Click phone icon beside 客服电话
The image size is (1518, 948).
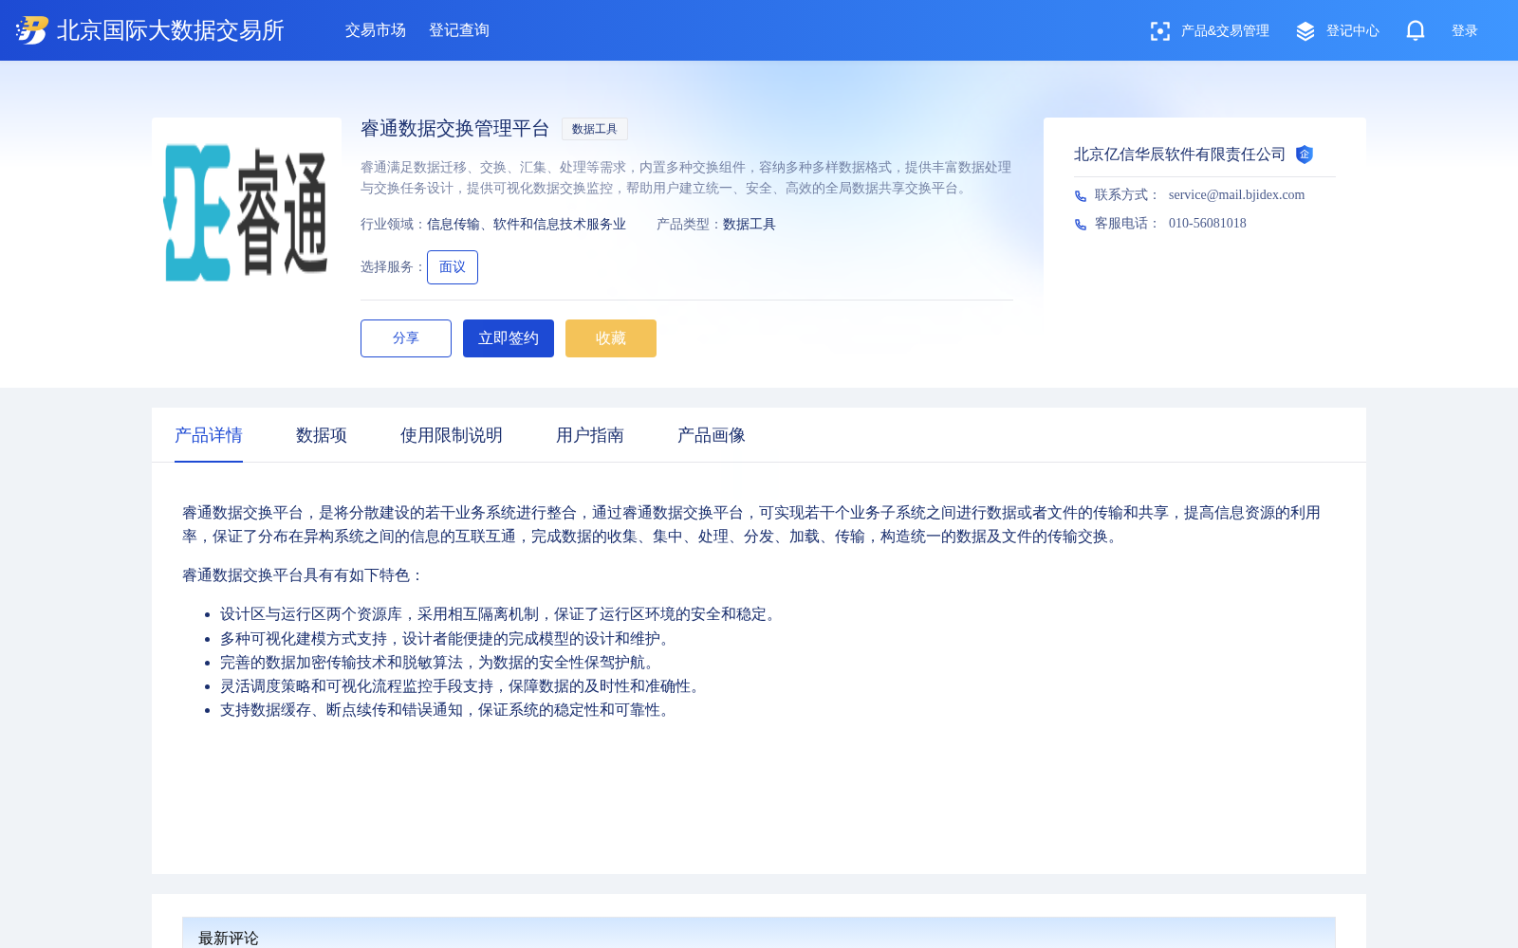click(x=1081, y=224)
